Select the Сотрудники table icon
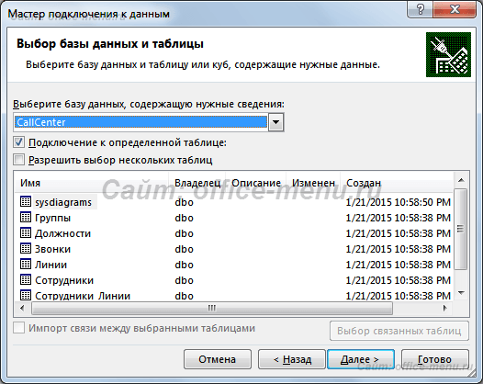The image size is (483, 384). coord(26,280)
